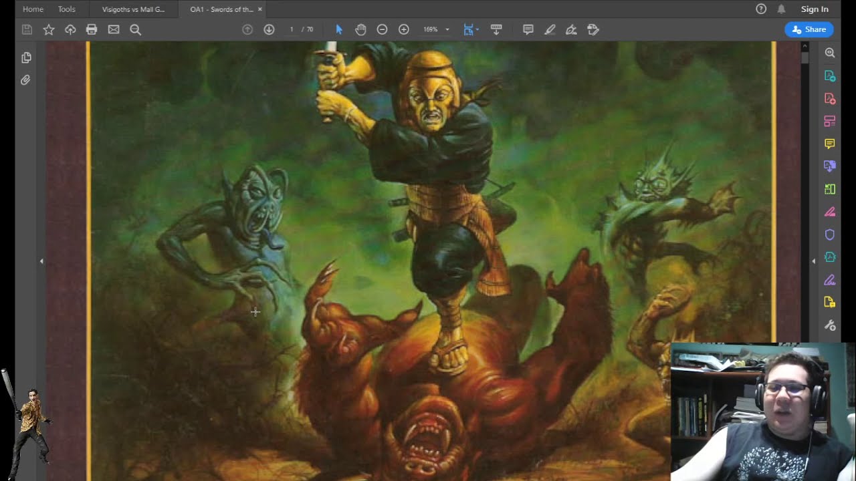Open the Fill & Sign tool

830,280
